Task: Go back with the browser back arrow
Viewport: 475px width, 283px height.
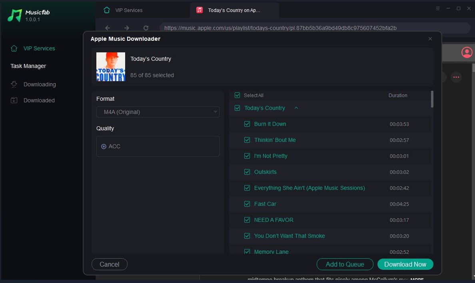Action: pos(108,28)
